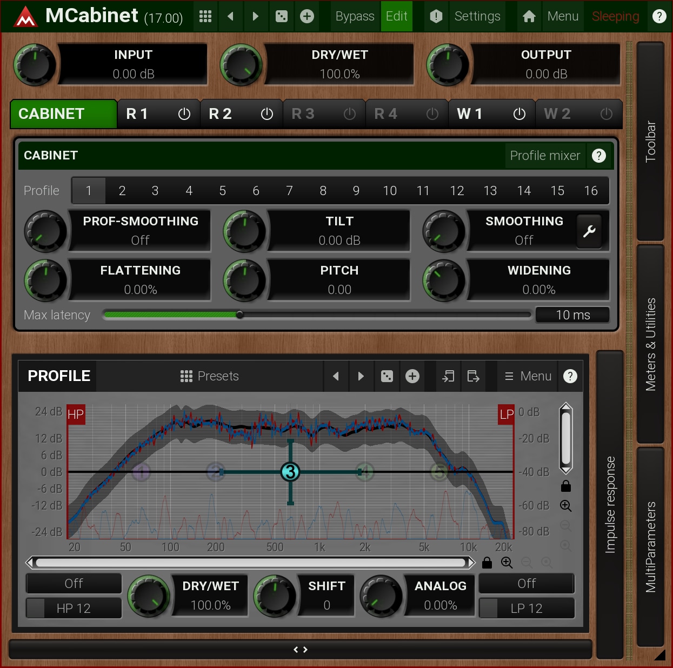Open the Profile mixer
The image size is (673, 668).
(545, 156)
